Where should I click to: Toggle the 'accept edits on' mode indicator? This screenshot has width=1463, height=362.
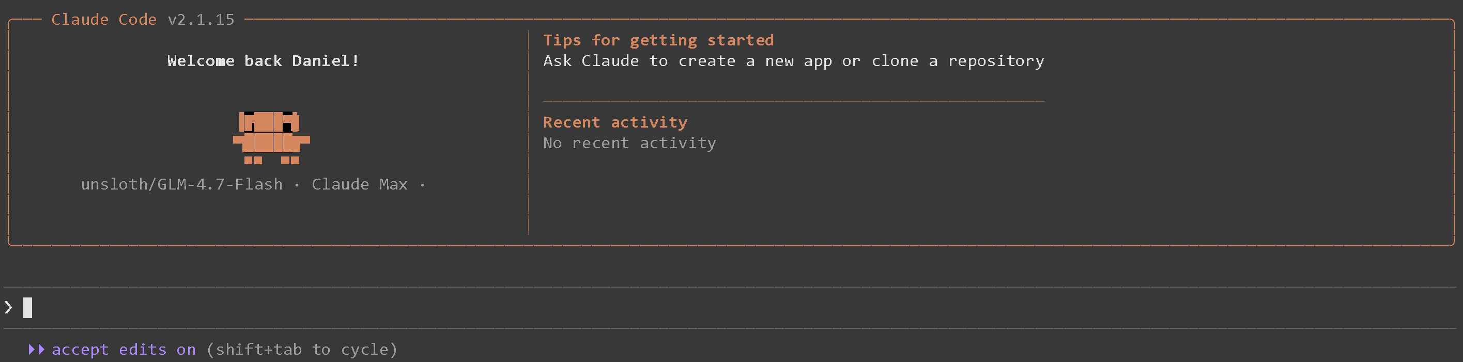click(124, 350)
